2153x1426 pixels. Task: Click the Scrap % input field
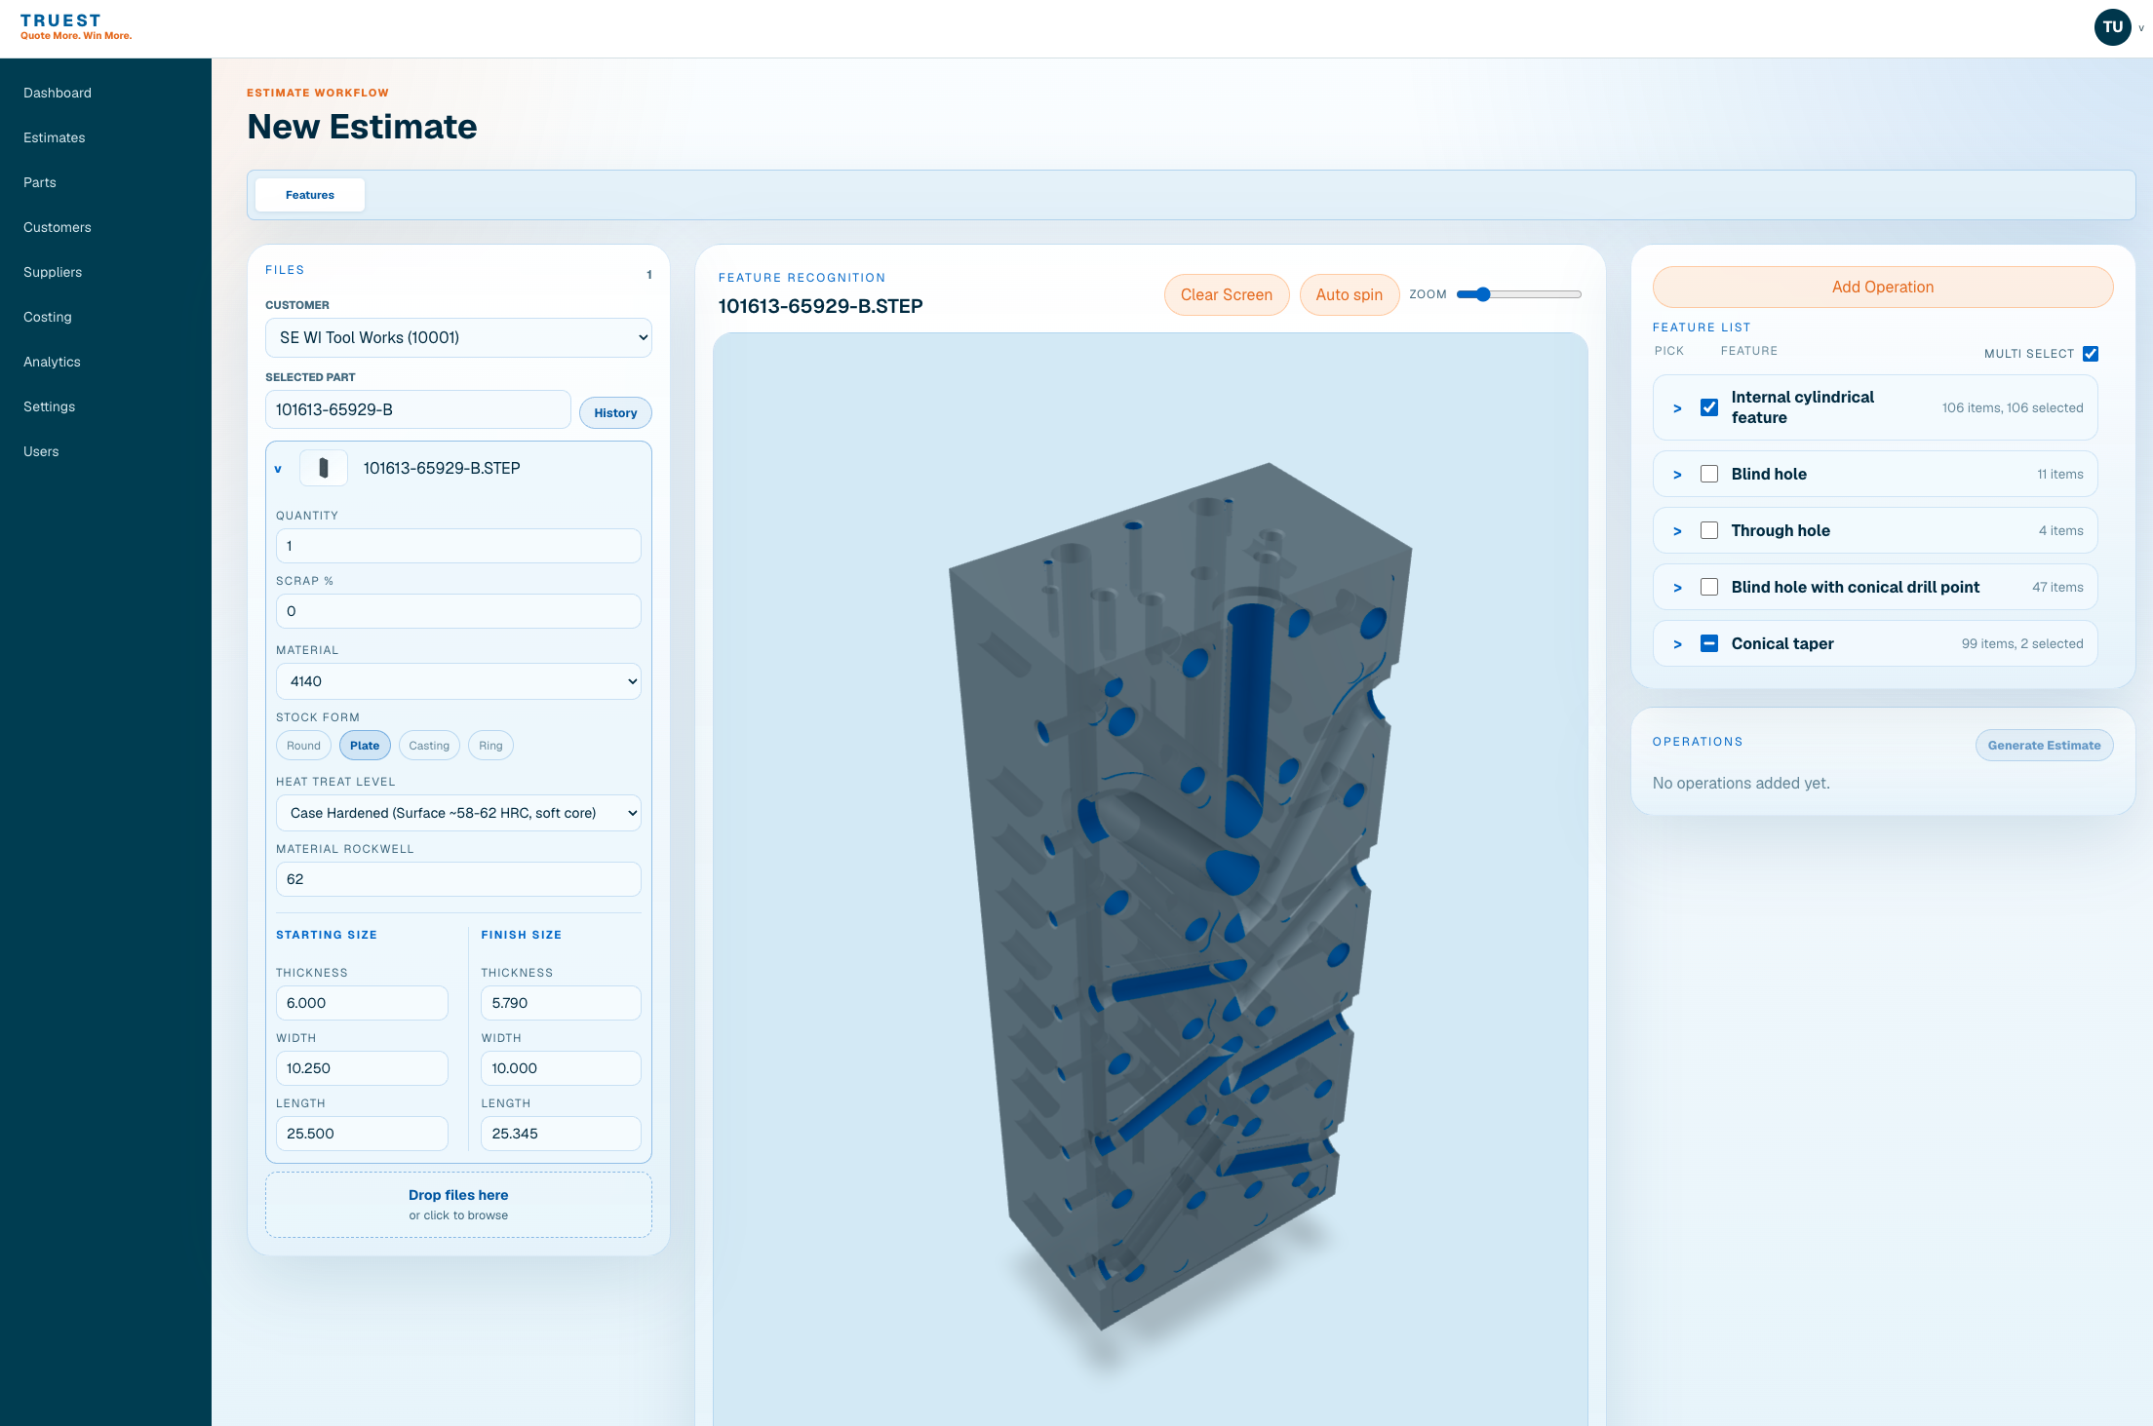458,611
